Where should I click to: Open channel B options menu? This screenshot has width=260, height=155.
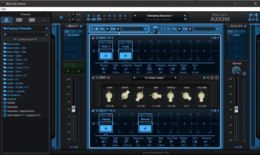click(x=217, y=29)
